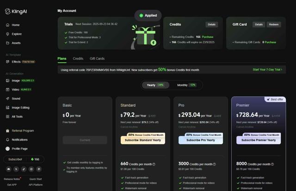Open Get APP link
This screenshot has width=296, height=191.
12,185
